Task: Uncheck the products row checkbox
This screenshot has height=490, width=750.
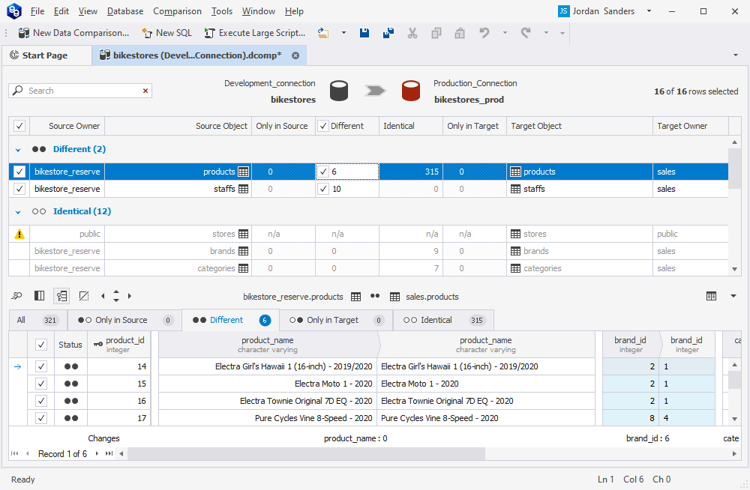Action: click(x=19, y=172)
